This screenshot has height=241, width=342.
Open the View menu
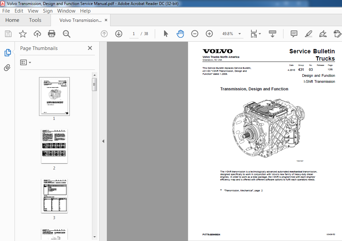click(x=33, y=11)
